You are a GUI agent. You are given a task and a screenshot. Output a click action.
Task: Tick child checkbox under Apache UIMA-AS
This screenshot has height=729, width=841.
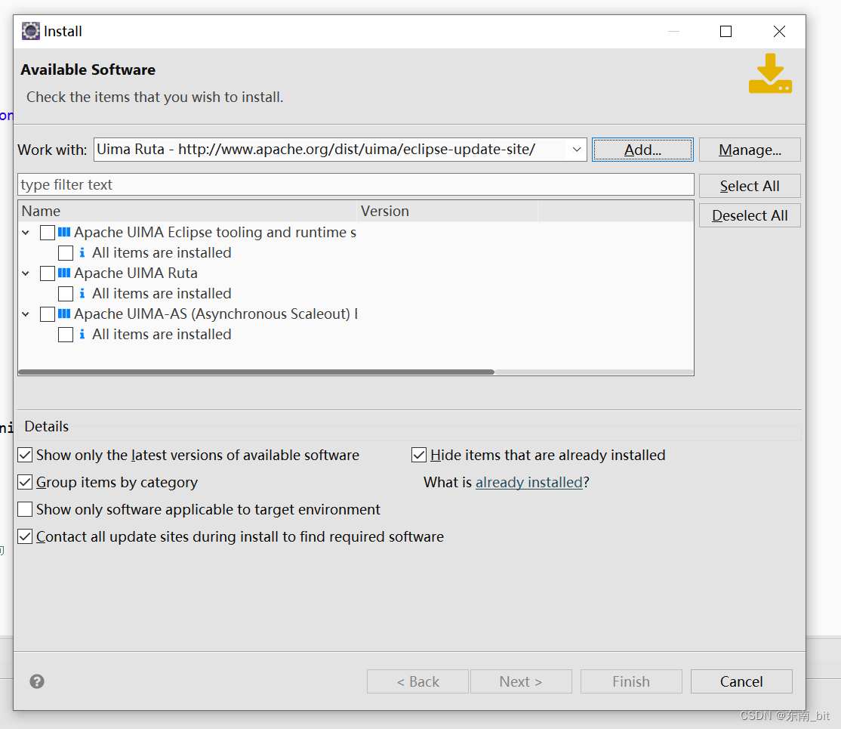click(66, 335)
